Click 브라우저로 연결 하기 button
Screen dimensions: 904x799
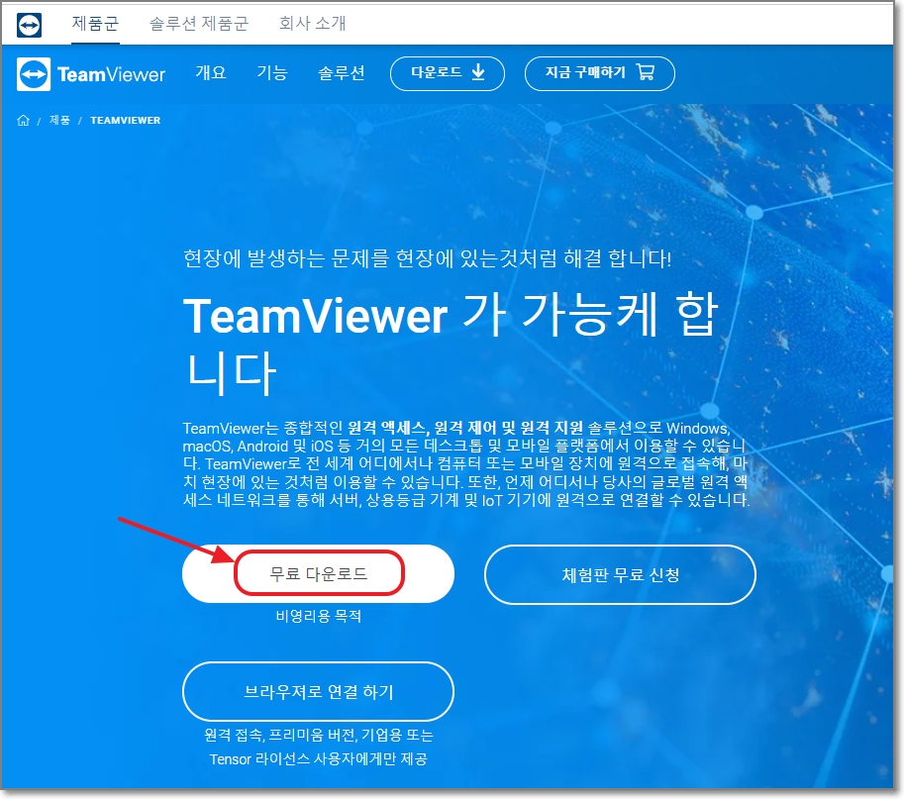point(318,691)
